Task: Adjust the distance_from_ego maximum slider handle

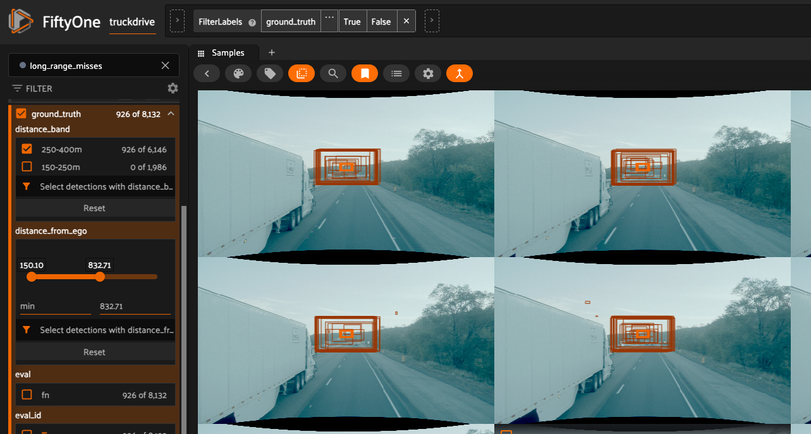Action: [100, 277]
